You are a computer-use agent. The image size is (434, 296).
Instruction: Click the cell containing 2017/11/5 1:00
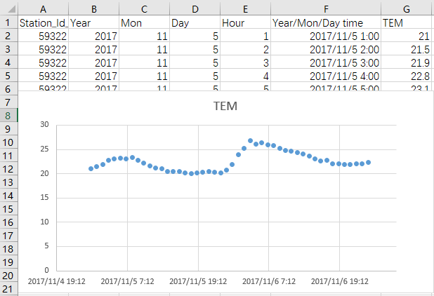pos(325,36)
